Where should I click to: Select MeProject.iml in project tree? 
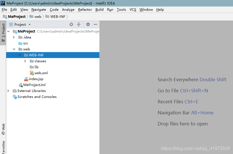[53, 85]
